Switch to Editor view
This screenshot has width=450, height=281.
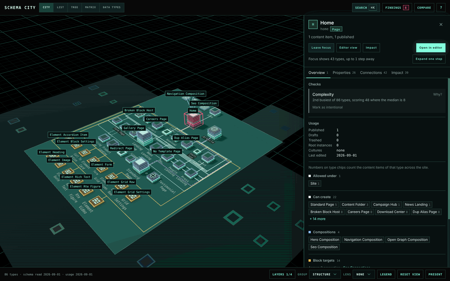click(x=348, y=48)
